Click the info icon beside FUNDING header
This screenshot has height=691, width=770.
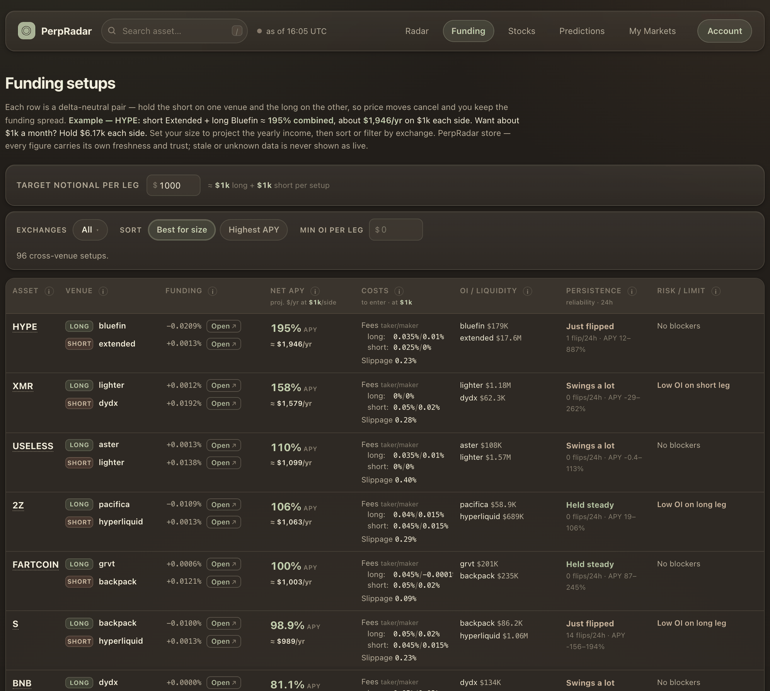tap(212, 291)
